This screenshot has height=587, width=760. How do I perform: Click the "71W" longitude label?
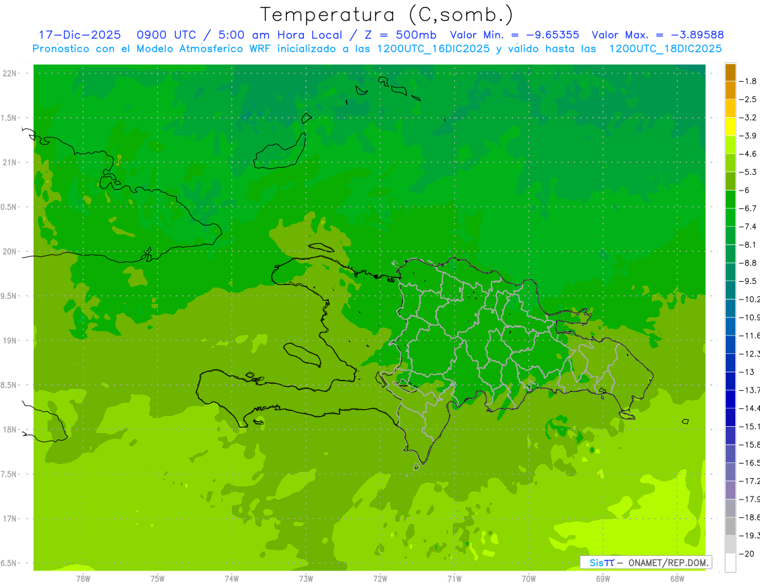coord(454,579)
